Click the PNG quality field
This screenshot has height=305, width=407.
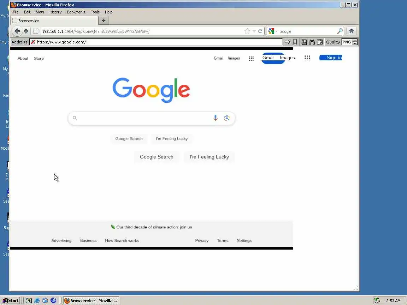coord(347,42)
